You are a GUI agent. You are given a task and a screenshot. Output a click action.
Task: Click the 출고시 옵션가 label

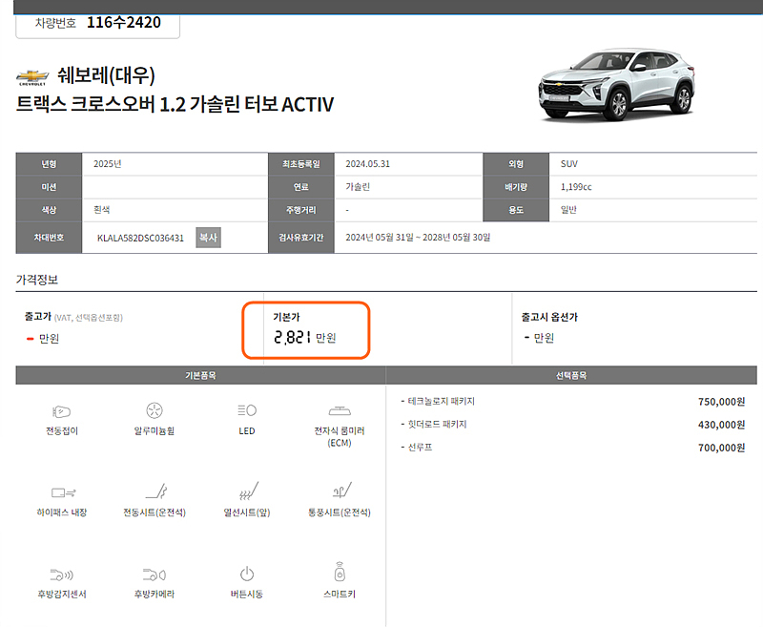(x=549, y=317)
